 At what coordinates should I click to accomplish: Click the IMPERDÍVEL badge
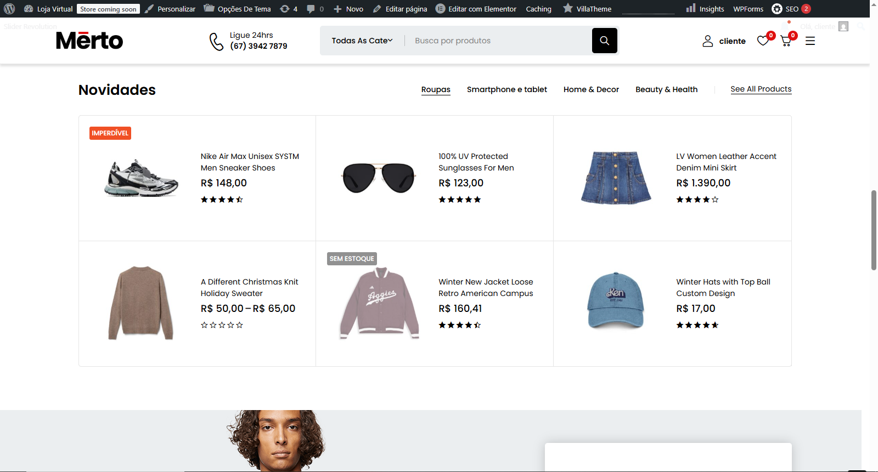coord(110,133)
